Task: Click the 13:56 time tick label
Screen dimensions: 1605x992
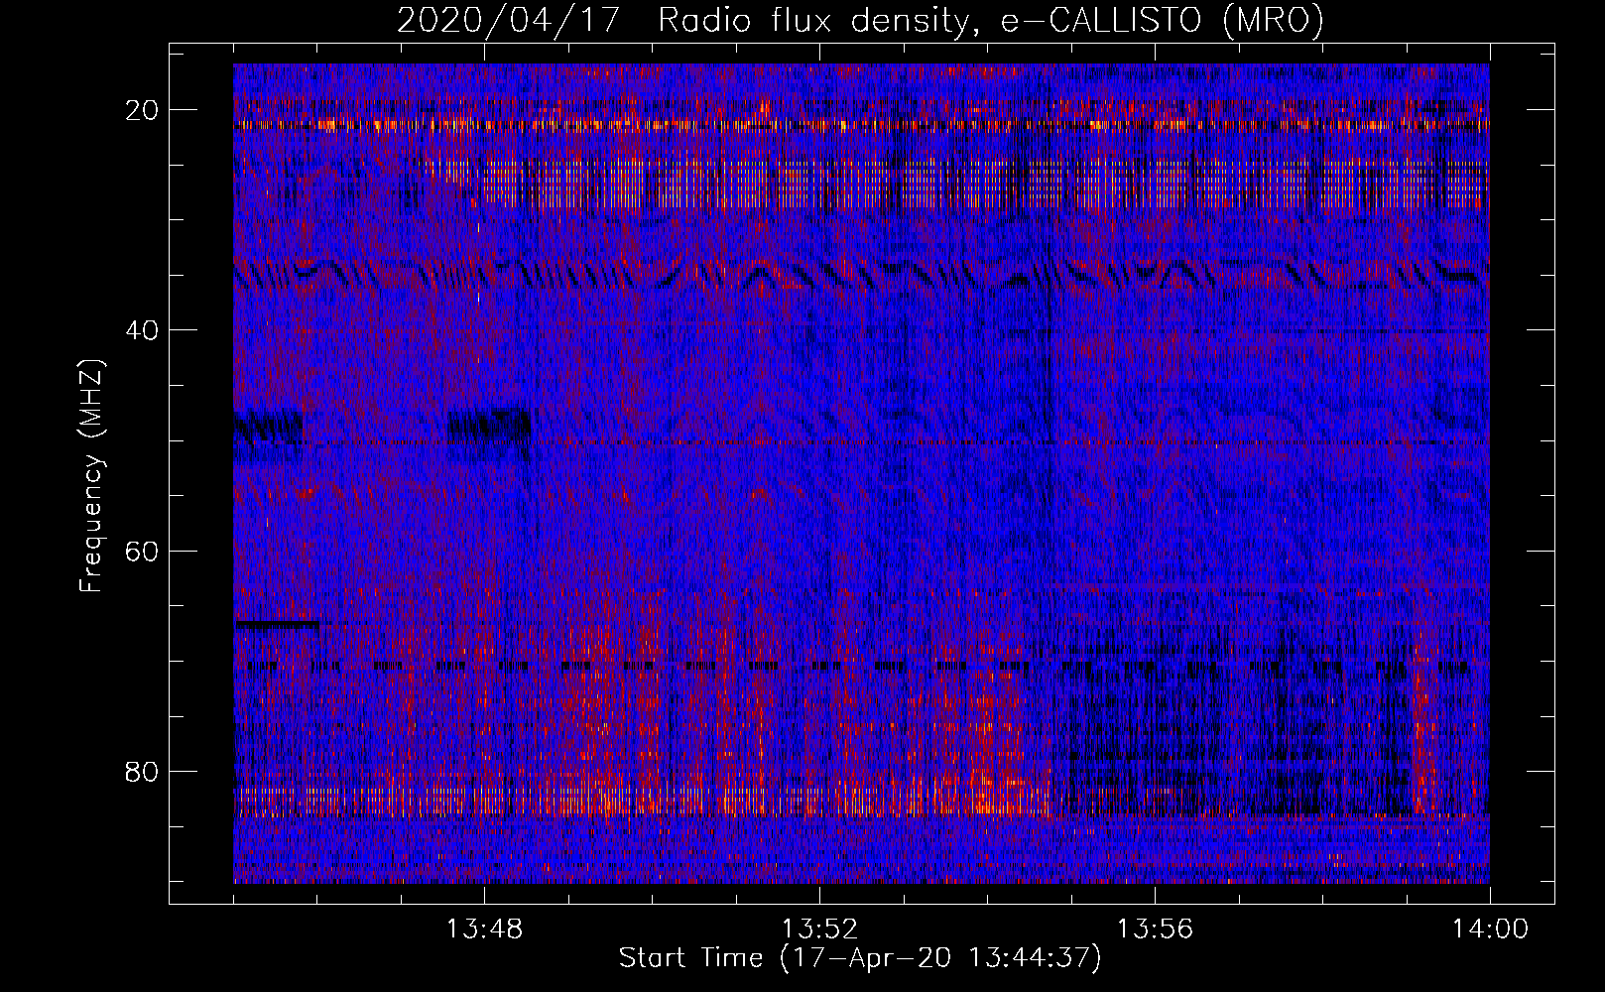Action: tap(1156, 930)
